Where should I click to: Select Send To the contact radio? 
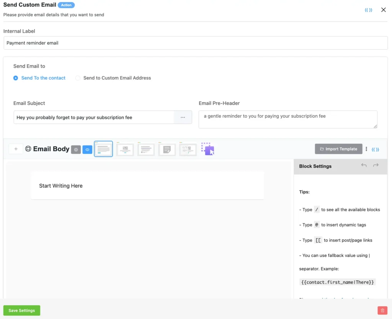[16, 78]
